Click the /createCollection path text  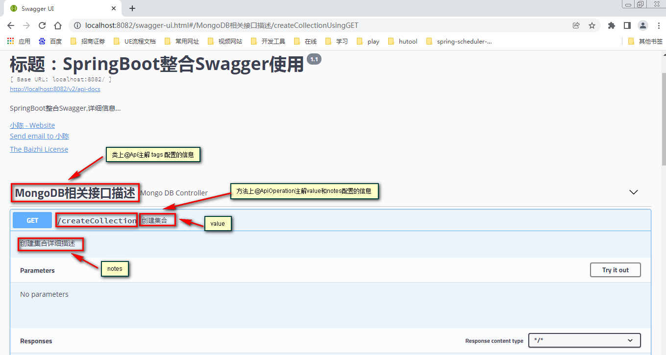[x=97, y=220]
